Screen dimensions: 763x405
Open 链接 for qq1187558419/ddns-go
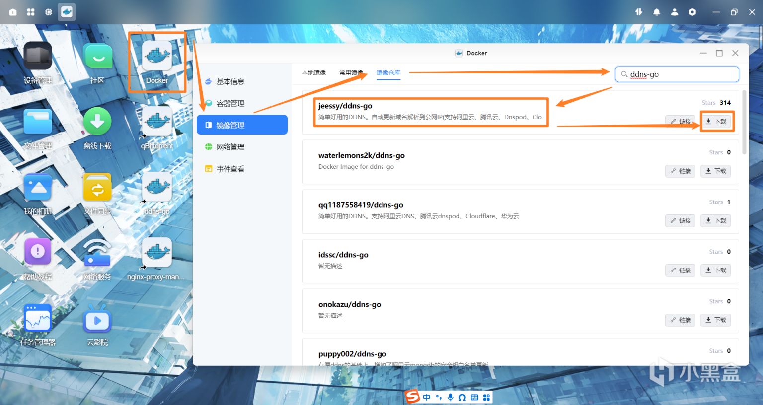pos(680,220)
